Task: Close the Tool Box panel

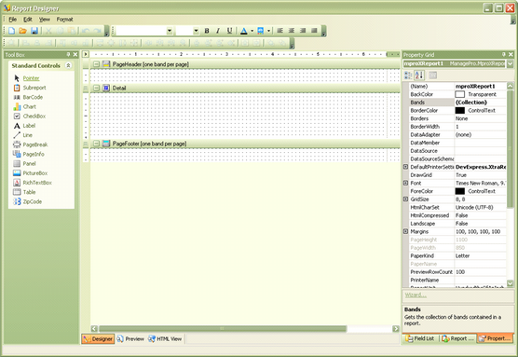Action: [75, 55]
